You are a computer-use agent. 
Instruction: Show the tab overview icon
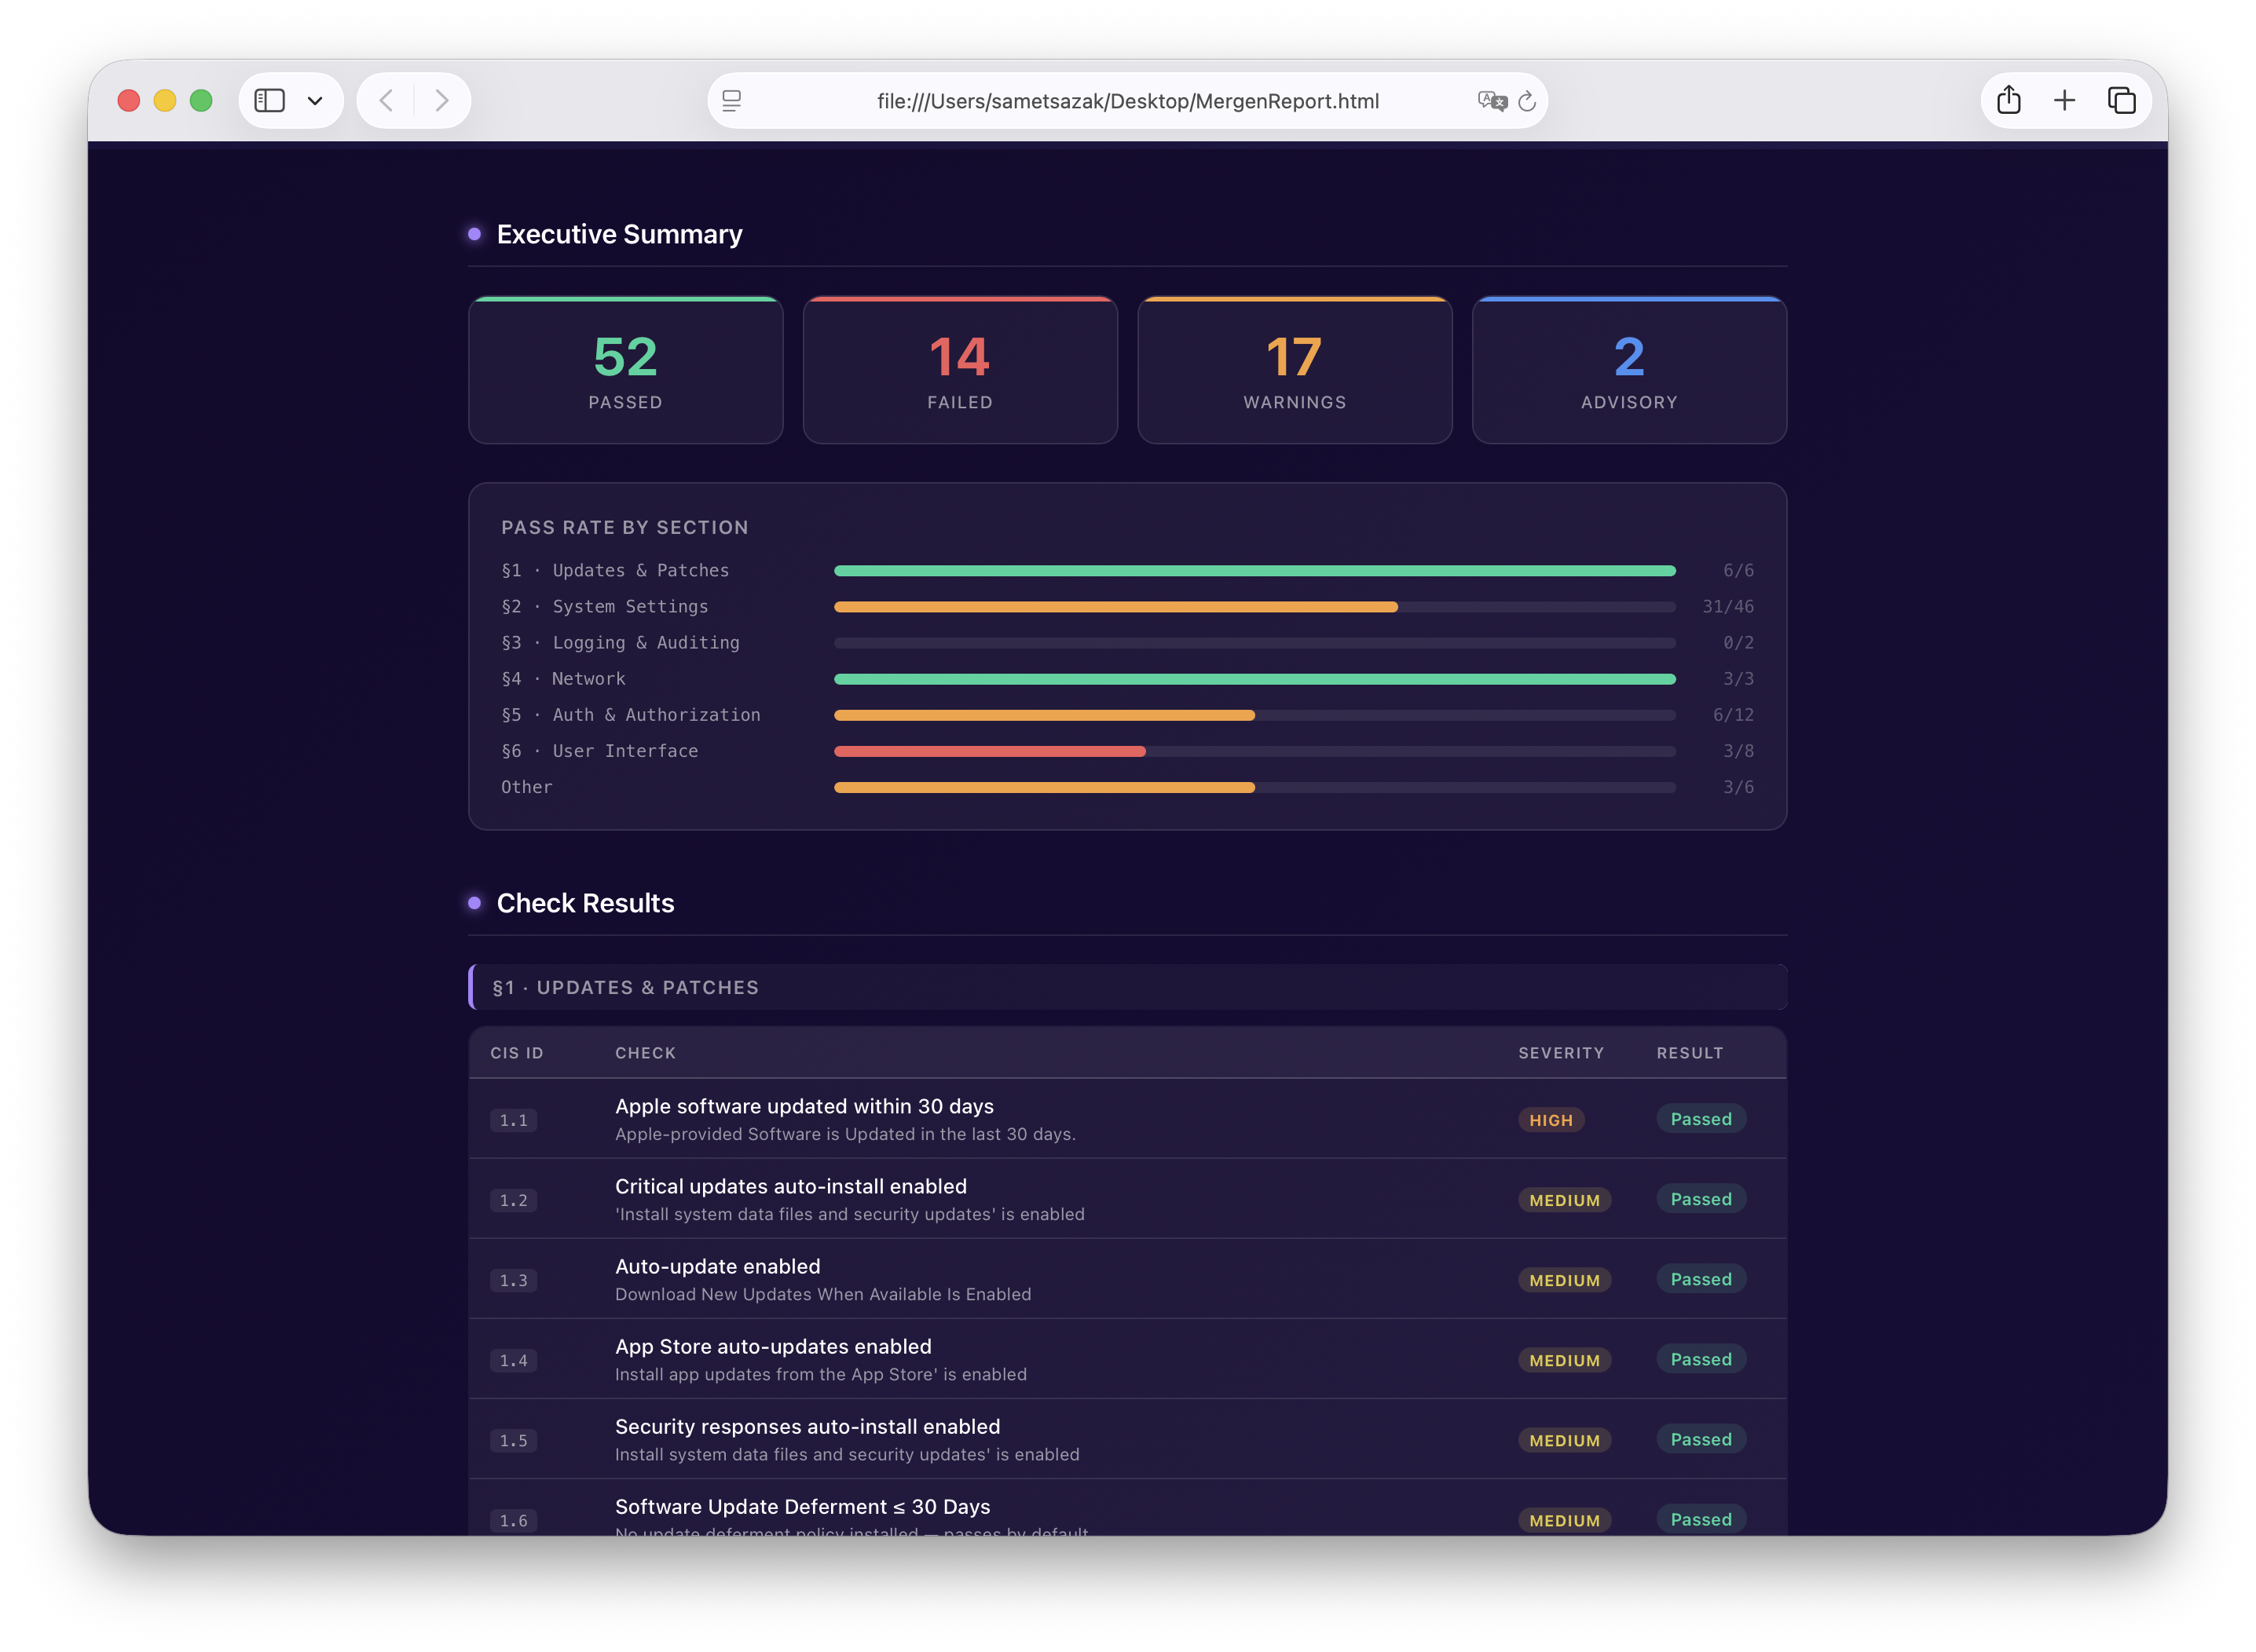coord(2121,100)
